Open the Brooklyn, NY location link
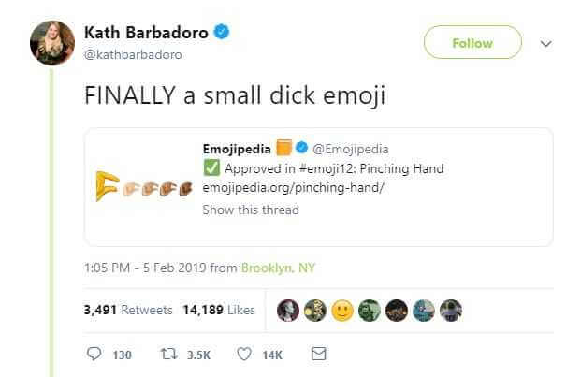Screen dimensions: 581x377 click(x=279, y=268)
